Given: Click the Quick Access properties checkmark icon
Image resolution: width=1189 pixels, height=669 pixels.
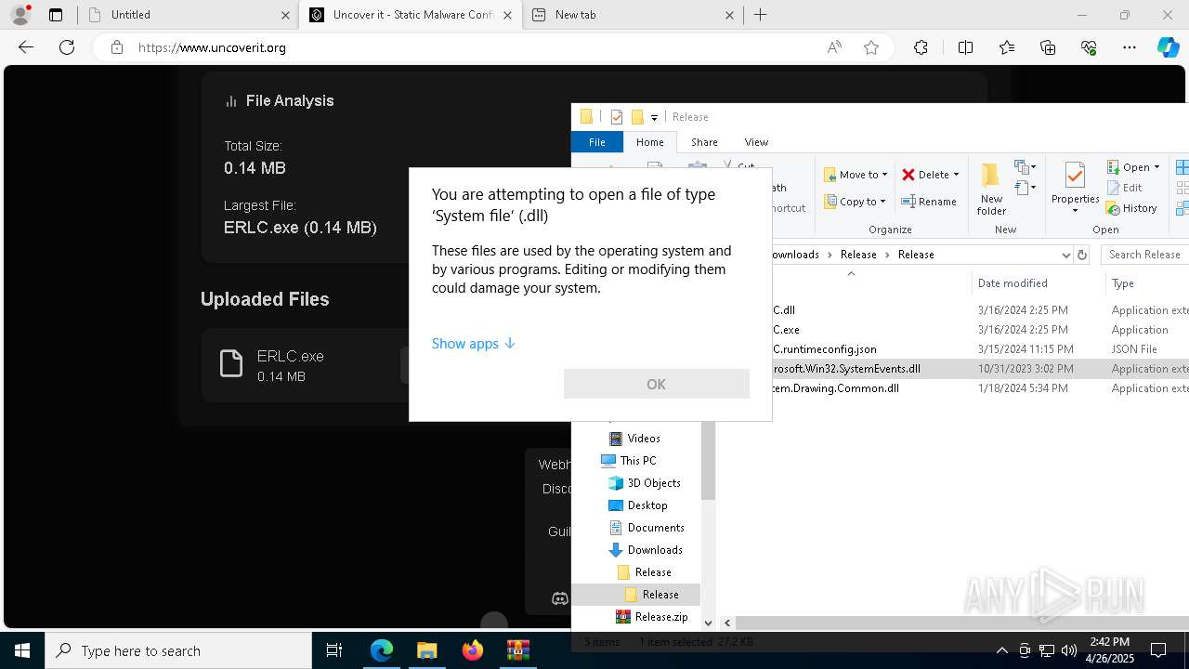Looking at the screenshot, I should click(x=616, y=117).
